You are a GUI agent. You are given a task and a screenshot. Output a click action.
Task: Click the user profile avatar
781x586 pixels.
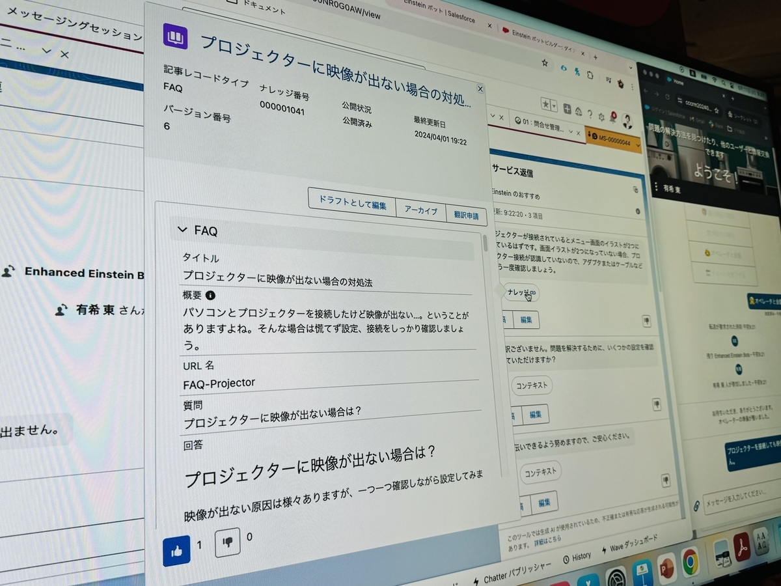(x=627, y=121)
